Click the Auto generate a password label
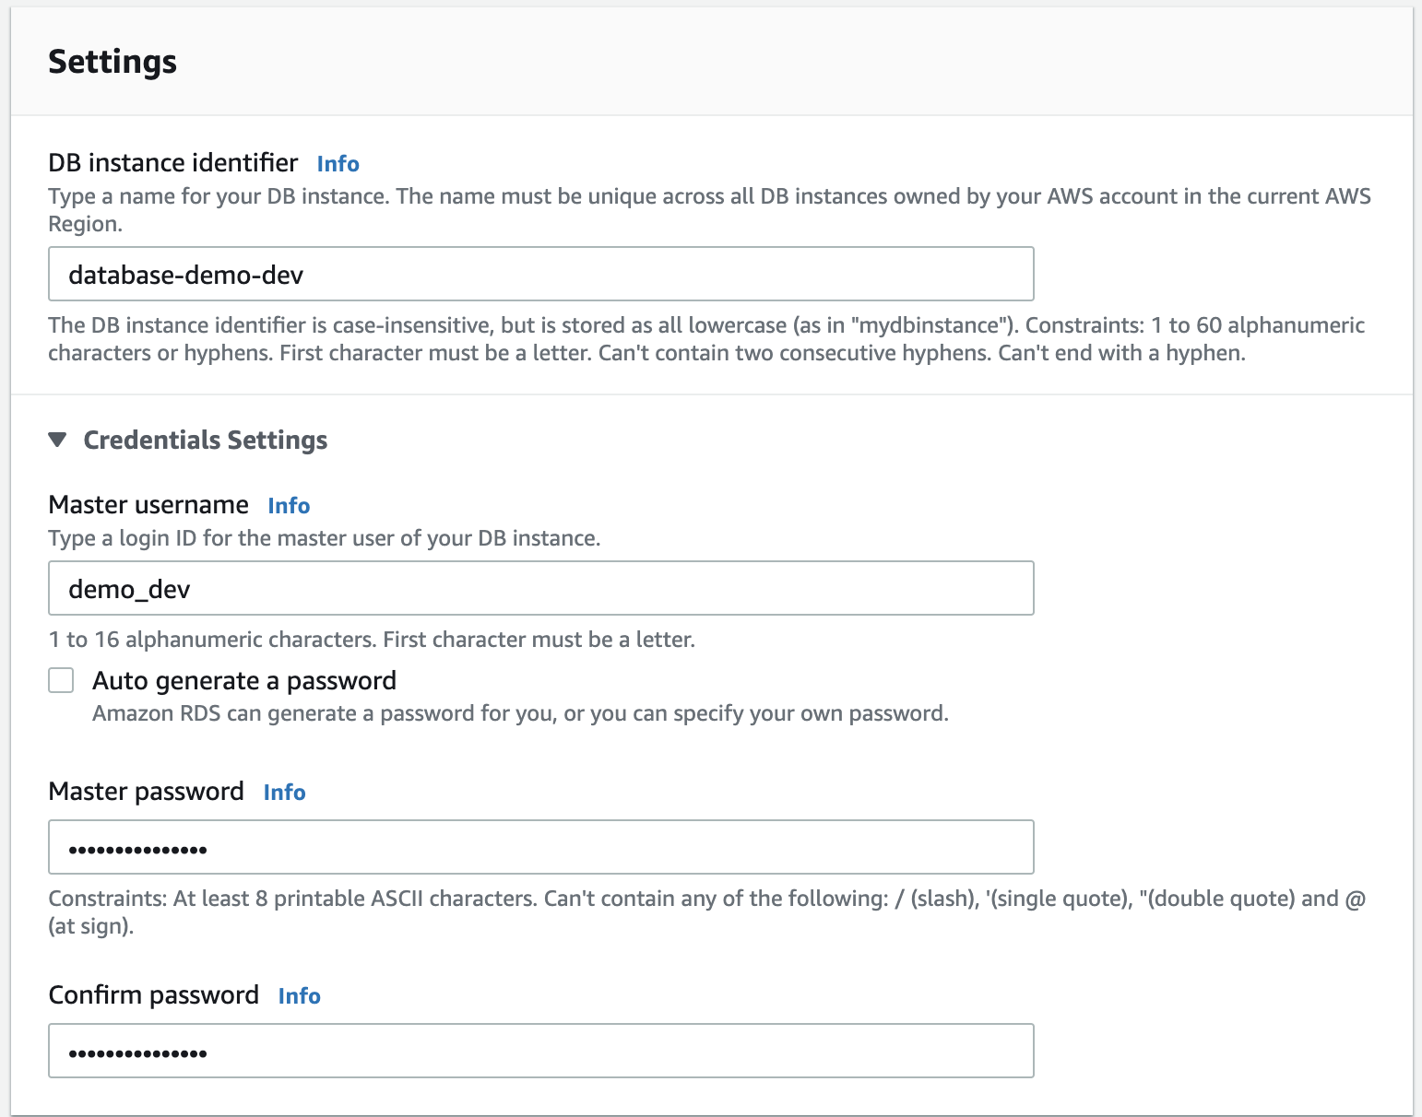Image resolution: width=1422 pixels, height=1117 pixels. [243, 680]
